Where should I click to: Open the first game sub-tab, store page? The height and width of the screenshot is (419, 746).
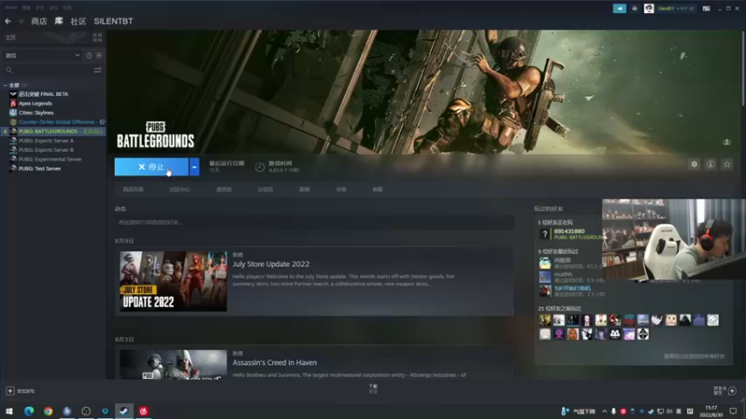click(133, 190)
